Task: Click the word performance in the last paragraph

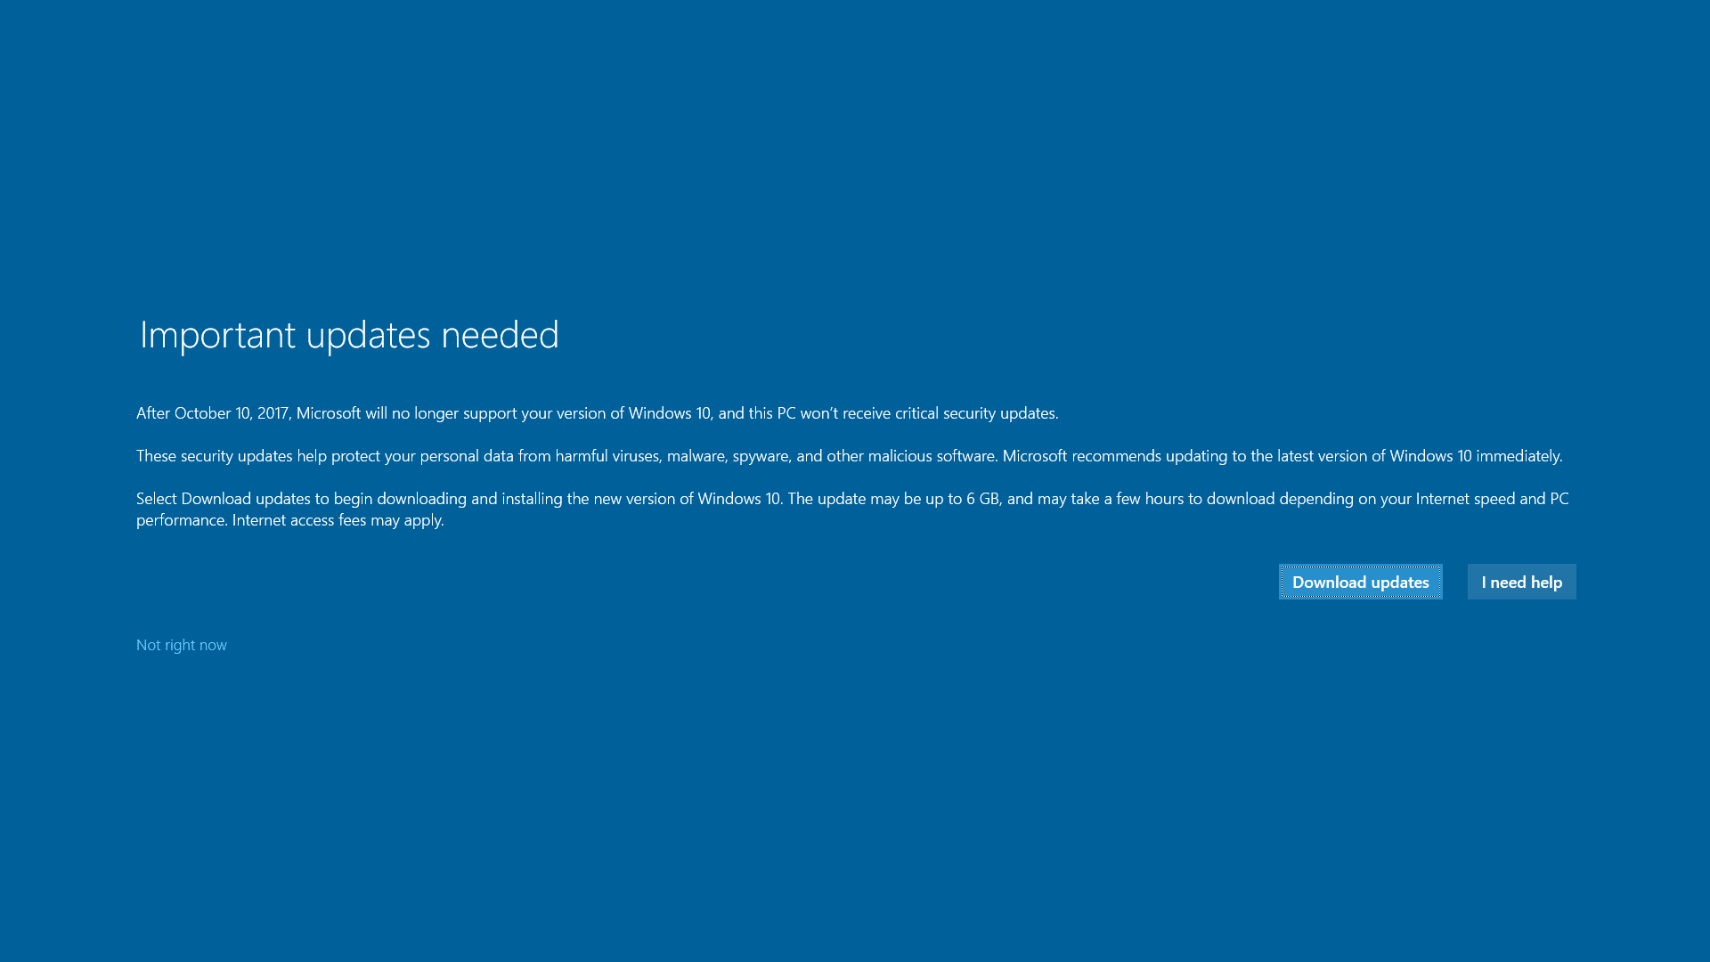Action: pos(181,520)
